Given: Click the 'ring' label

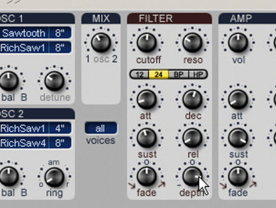Looking at the screenshot, I should pyautogui.click(x=54, y=193).
